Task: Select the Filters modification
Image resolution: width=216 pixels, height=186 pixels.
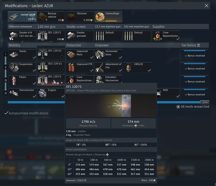Action: [x=22, y=80]
